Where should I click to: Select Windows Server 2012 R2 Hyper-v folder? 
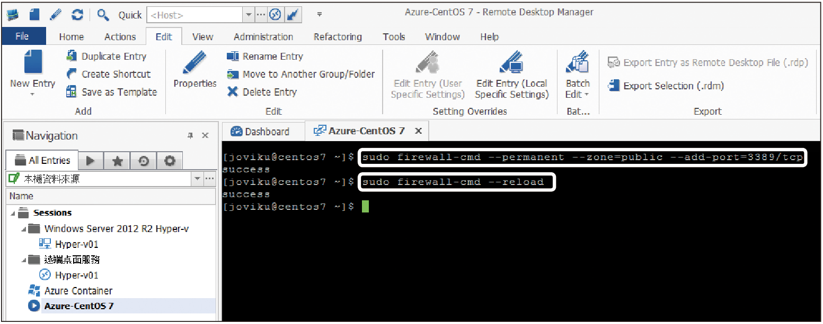click(x=117, y=229)
